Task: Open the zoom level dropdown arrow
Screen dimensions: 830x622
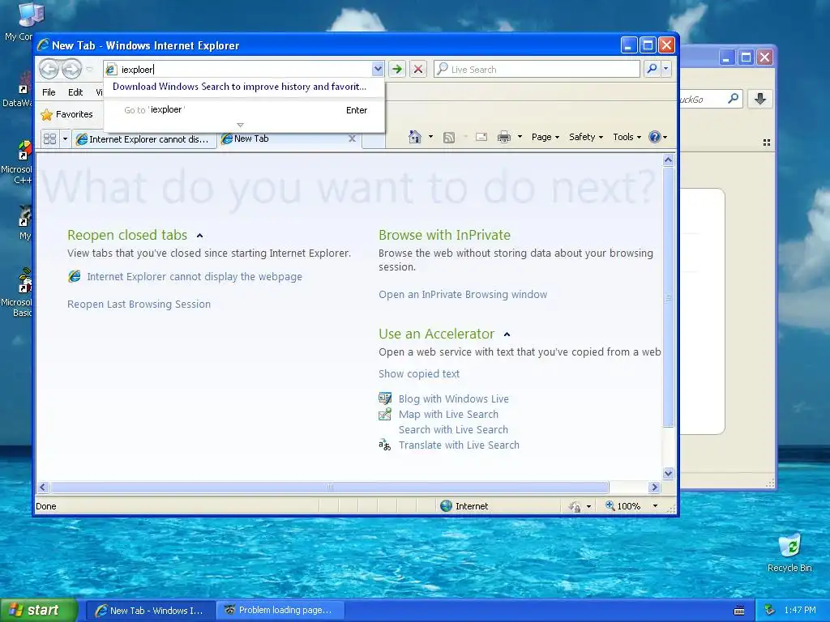Action: (655, 506)
